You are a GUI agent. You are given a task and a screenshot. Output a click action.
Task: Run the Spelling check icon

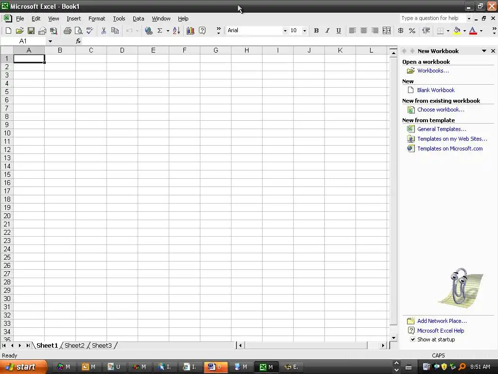pos(89,31)
